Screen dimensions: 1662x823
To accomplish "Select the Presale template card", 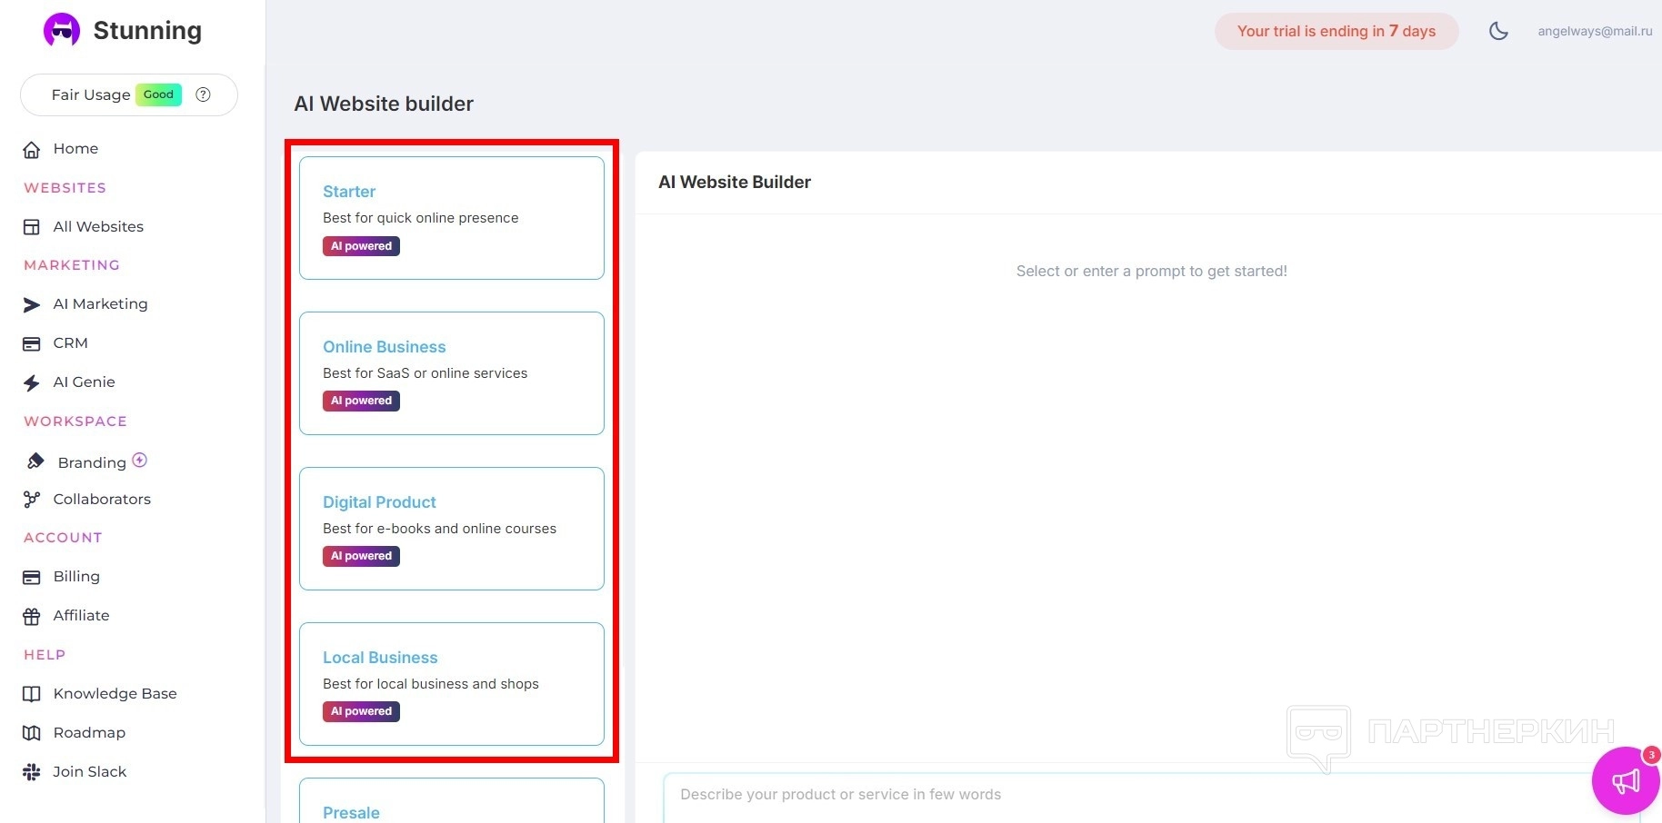I will (x=452, y=800).
